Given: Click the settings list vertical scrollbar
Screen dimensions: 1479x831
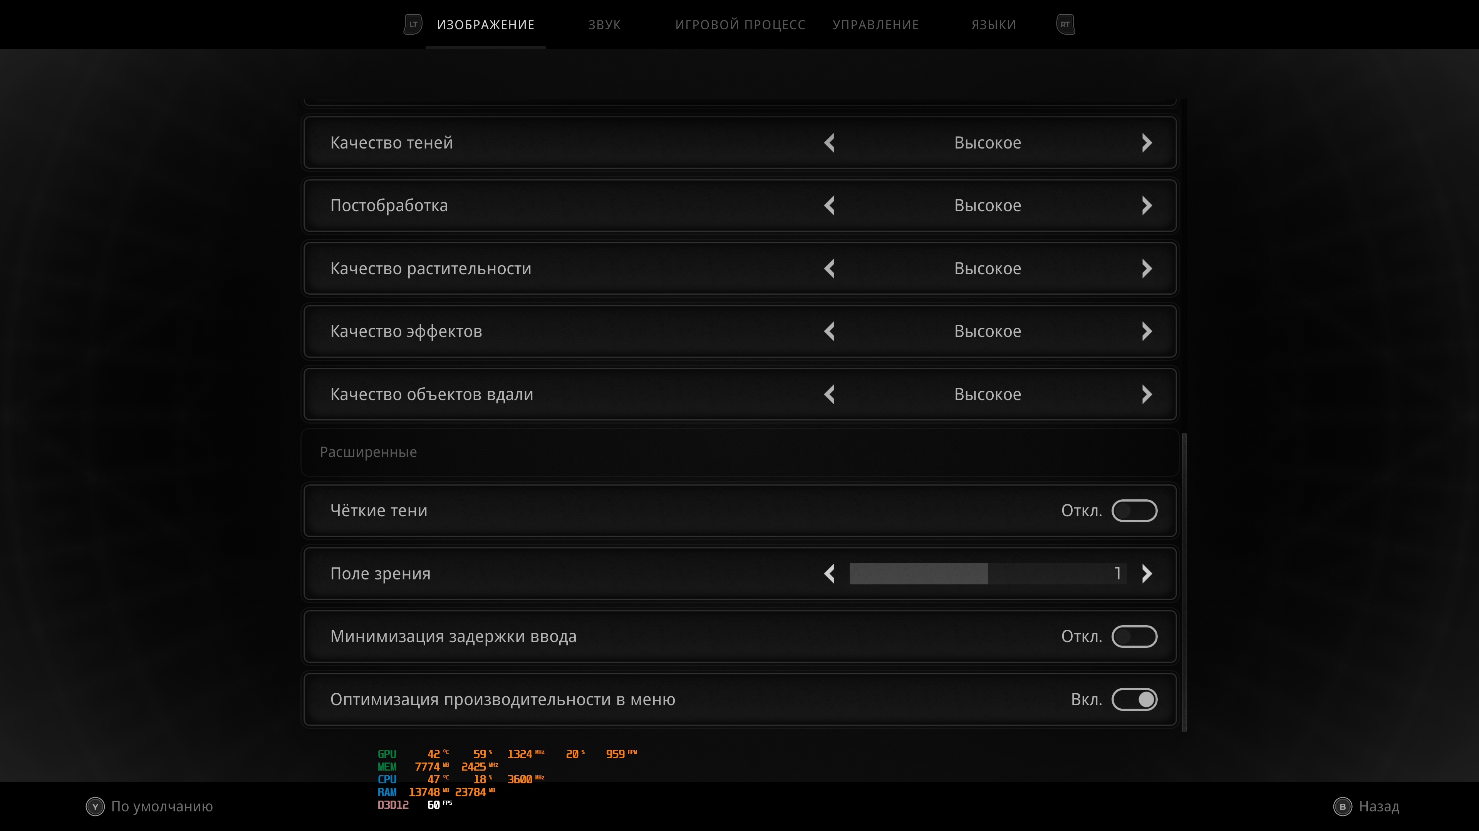Looking at the screenshot, I should (x=1184, y=579).
